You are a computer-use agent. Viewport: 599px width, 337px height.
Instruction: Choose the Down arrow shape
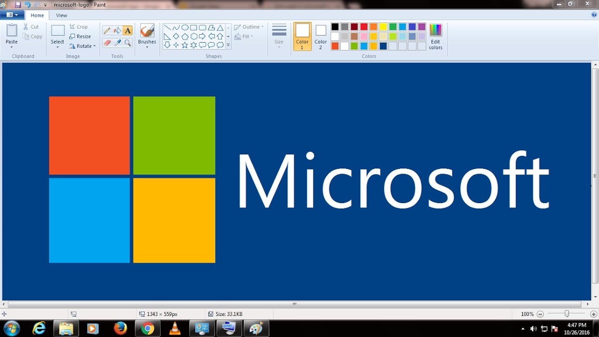coord(167,45)
